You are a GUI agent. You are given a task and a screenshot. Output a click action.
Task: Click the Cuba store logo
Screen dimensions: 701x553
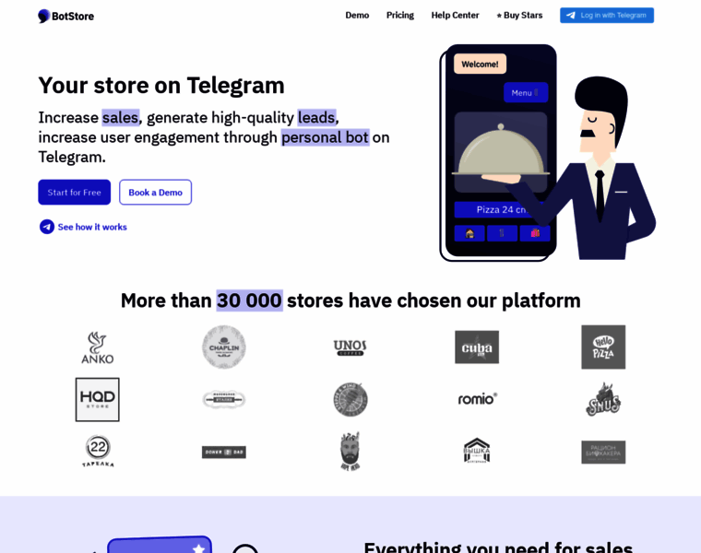pyautogui.click(x=477, y=347)
